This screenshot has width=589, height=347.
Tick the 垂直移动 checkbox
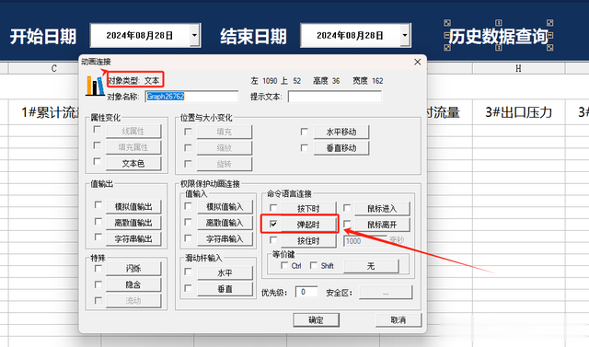click(x=305, y=148)
